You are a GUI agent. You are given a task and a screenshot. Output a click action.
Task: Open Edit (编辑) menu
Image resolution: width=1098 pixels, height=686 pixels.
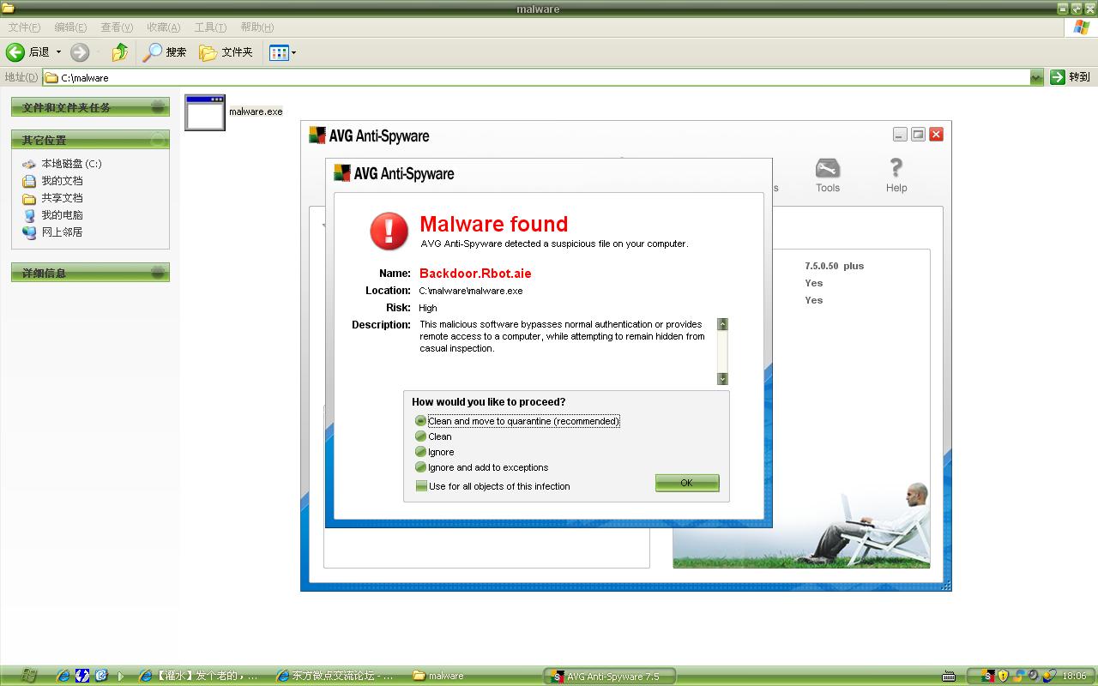click(70, 27)
